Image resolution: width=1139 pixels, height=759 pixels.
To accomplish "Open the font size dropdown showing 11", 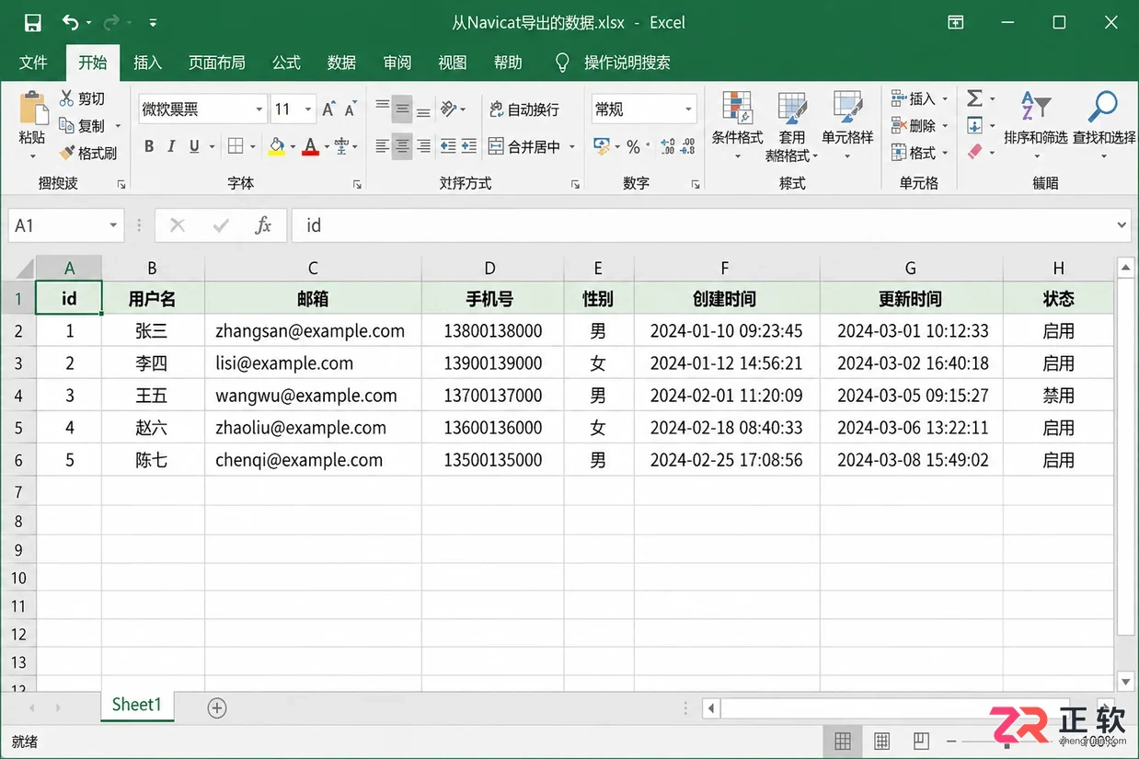I will point(307,109).
